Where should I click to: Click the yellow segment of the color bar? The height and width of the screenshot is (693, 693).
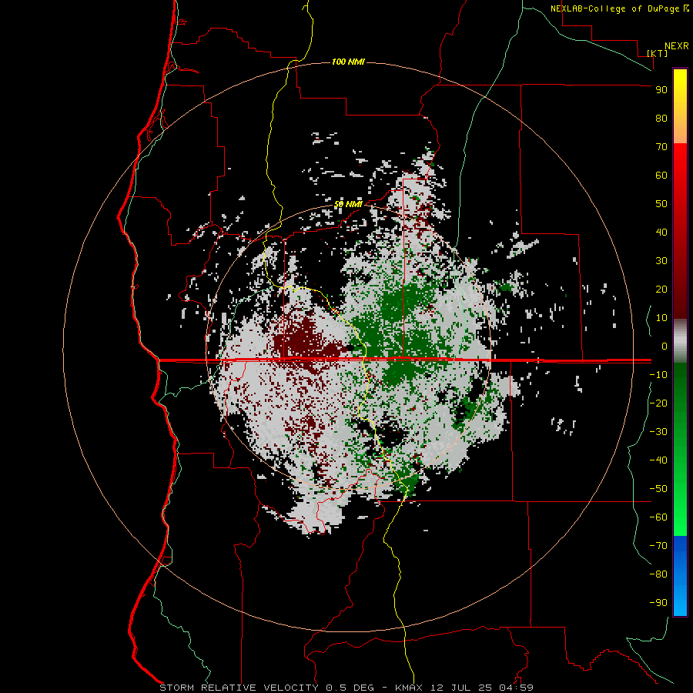(x=680, y=106)
